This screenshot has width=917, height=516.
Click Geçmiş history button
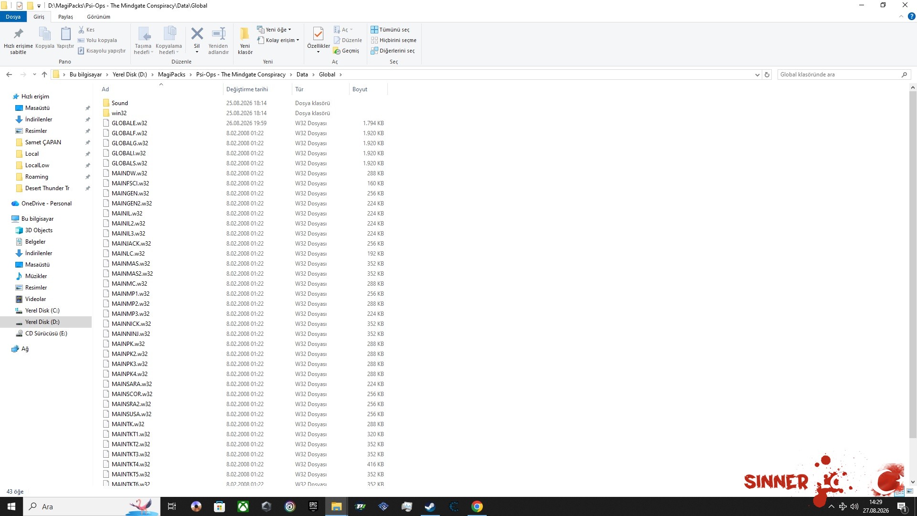pyautogui.click(x=346, y=51)
